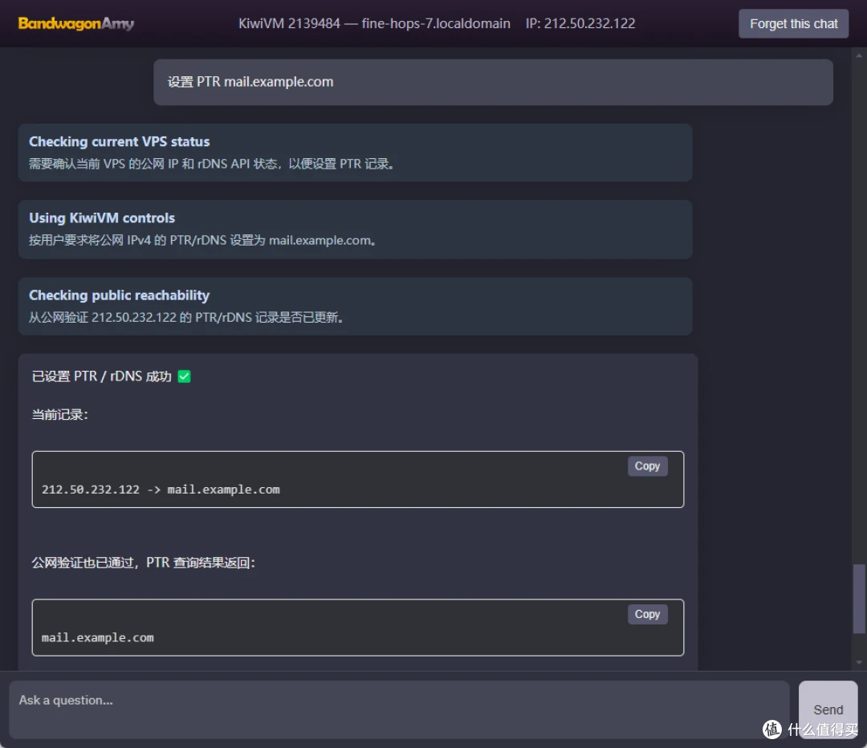Send the question
This screenshot has width=867, height=748.
828,709
